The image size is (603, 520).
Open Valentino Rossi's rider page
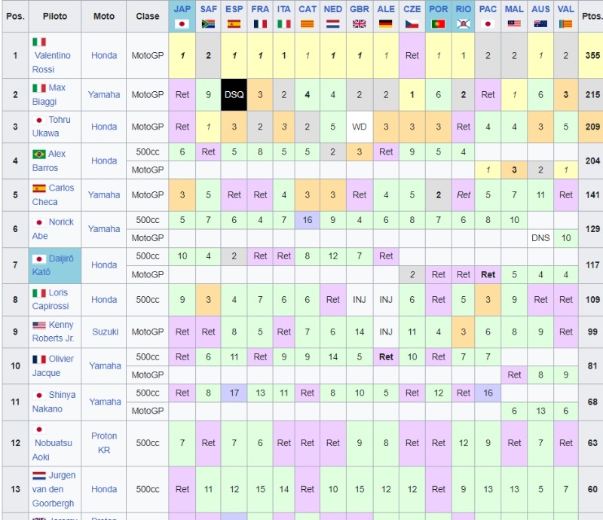coord(51,63)
